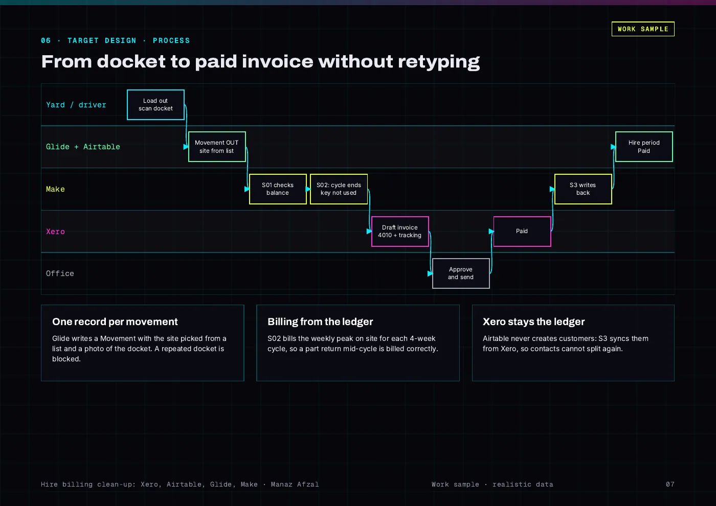
Task: Click the arrowhead entering 'S01 checks balance'
Action: (x=247, y=189)
